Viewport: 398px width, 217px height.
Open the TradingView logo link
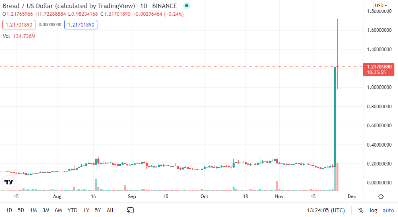click(9, 182)
